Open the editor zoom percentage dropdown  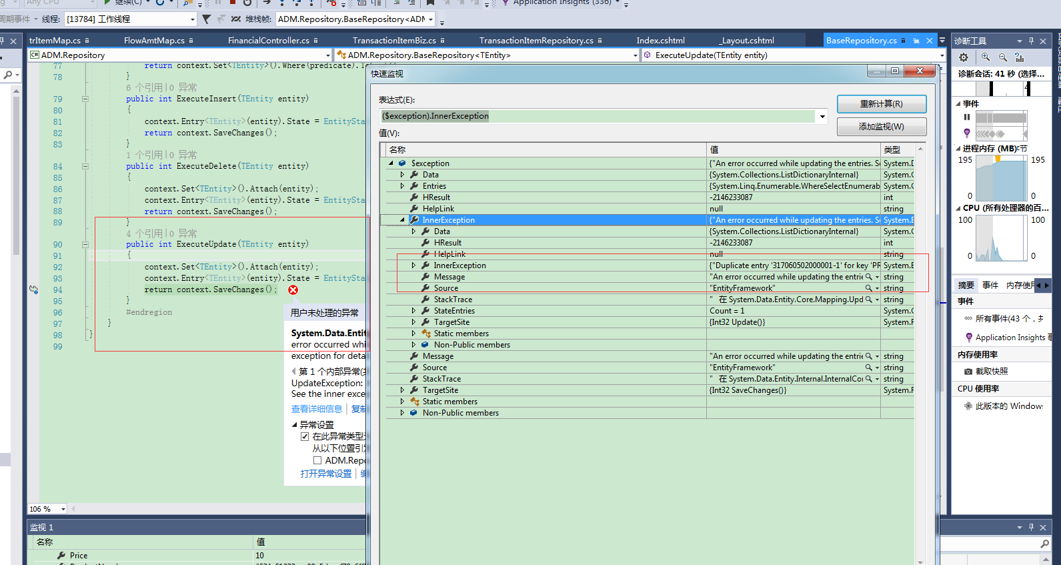click(x=63, y=509)
